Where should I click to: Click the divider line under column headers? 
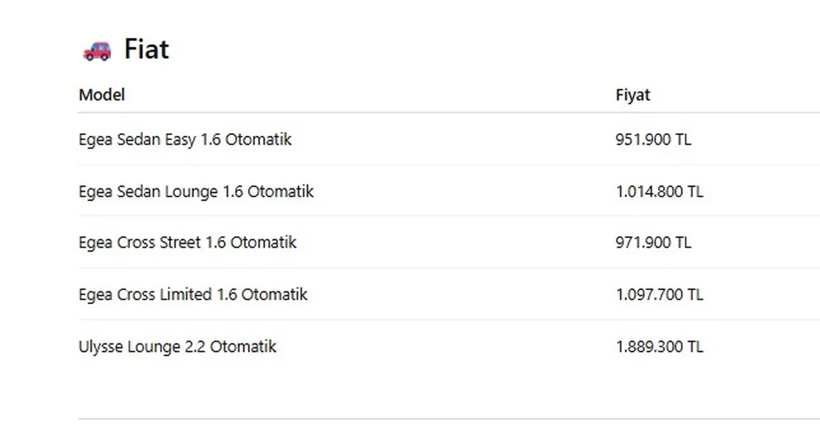pos(448,113)
